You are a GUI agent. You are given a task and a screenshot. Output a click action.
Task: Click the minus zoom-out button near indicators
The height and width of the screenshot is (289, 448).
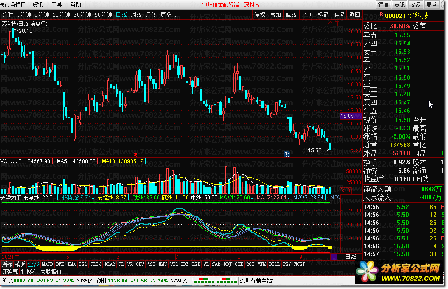coord(351,264)
